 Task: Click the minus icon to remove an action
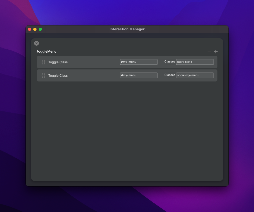[209, 52]
